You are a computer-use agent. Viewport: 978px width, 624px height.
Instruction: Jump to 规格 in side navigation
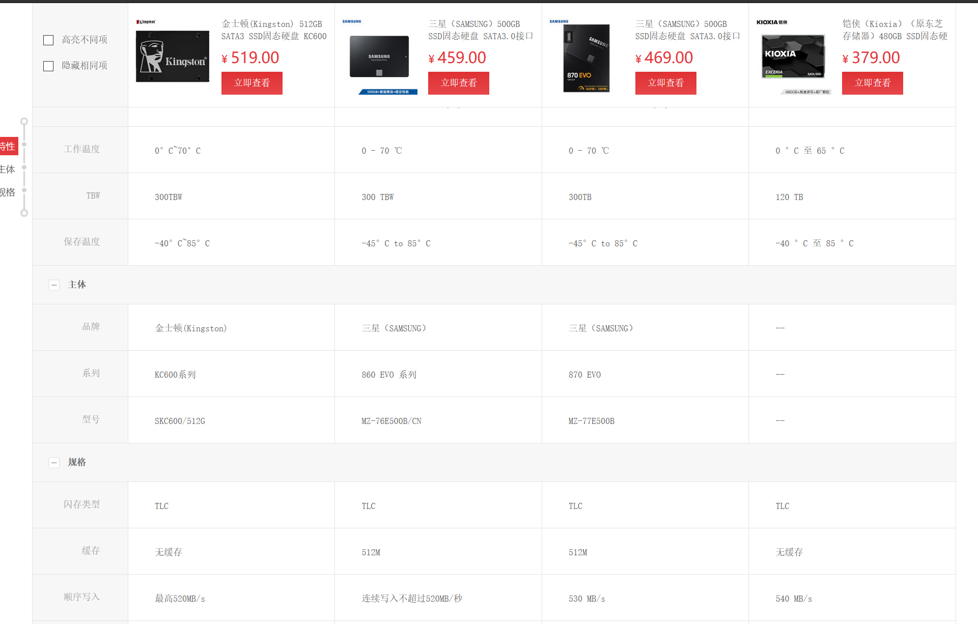(8, 192)
